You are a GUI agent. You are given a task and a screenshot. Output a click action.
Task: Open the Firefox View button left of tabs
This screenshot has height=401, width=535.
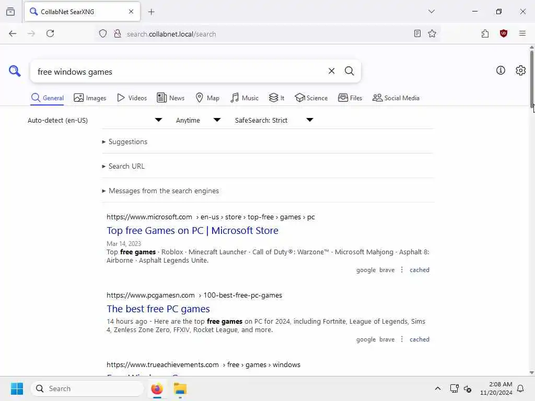pyautogui.click(x=10, y=11)
